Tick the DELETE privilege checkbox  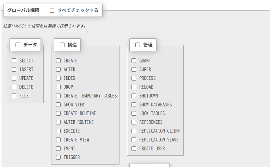14,87
